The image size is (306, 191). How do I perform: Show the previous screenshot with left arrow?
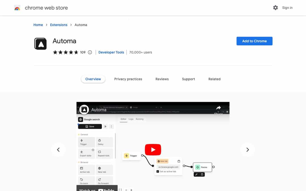point(58,149)
